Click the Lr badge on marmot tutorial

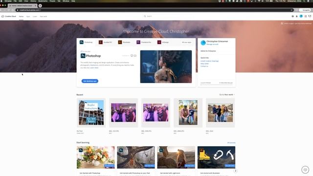[x=161, y=150]
